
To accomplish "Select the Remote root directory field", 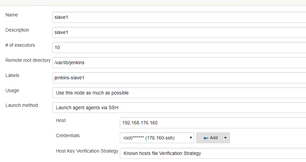I will [179, 63].
